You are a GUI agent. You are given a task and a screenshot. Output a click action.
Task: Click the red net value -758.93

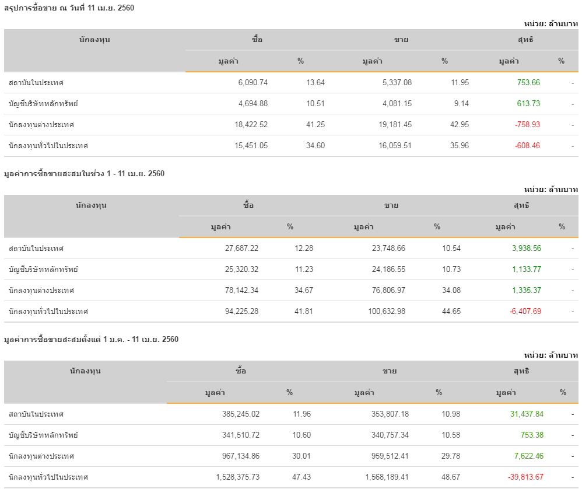527,124
